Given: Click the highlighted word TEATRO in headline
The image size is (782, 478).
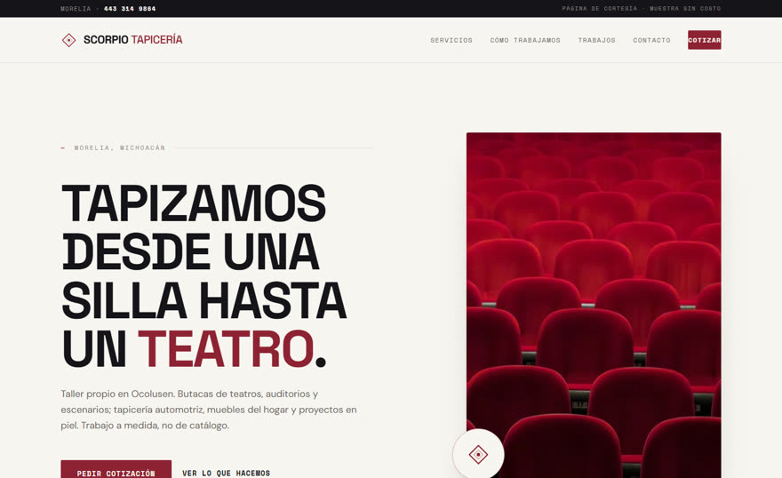Looking at the screenshot, I should [226, 348].
